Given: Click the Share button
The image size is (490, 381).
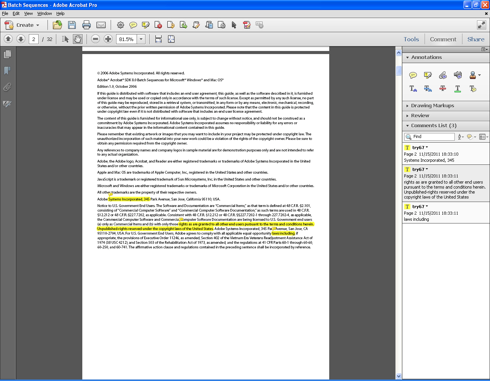Looking at the screenshot, I should (x=475, y=39).
